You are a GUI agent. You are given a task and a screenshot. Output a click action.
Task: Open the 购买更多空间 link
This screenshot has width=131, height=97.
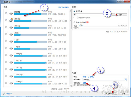point(122,26)
